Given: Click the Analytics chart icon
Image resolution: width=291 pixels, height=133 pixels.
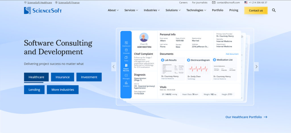Looking at the screenshot, I should tap(126, 83).
